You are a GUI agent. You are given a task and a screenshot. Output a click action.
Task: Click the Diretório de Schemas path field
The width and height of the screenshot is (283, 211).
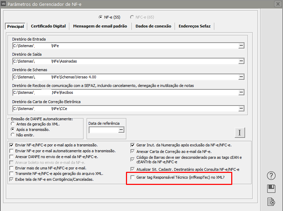tap(124, 77)
